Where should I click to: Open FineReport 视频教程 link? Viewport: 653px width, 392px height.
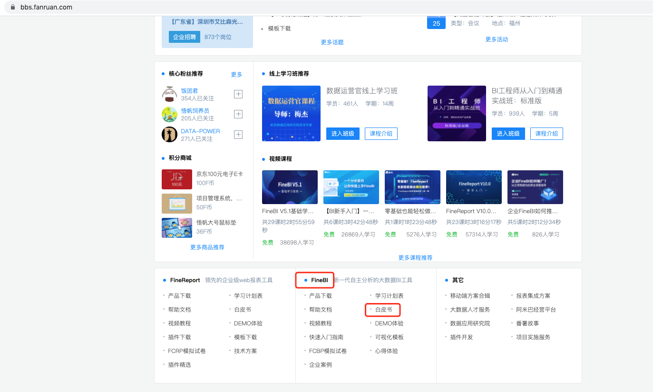[x=179, y=323]
